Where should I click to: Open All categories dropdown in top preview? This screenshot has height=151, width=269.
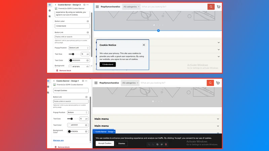pyautogui.click(x=131, y=7)
